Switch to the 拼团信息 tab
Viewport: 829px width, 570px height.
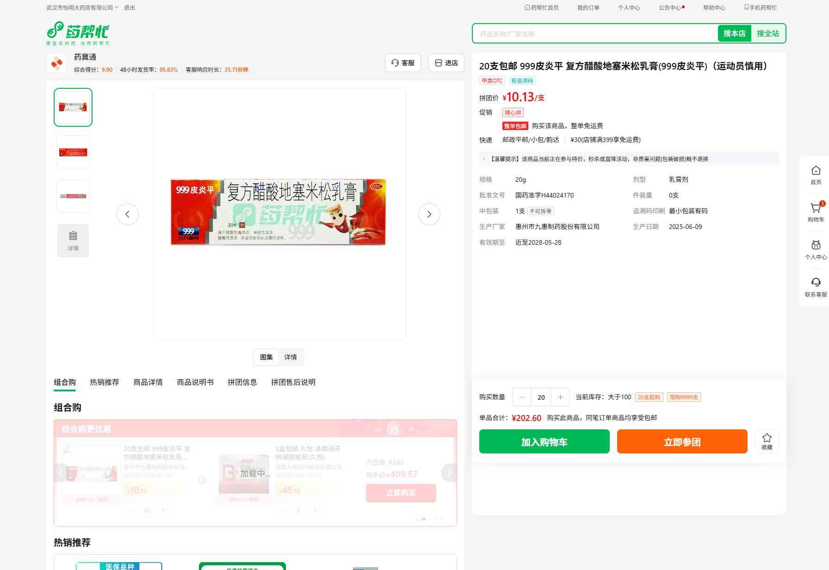242,382
